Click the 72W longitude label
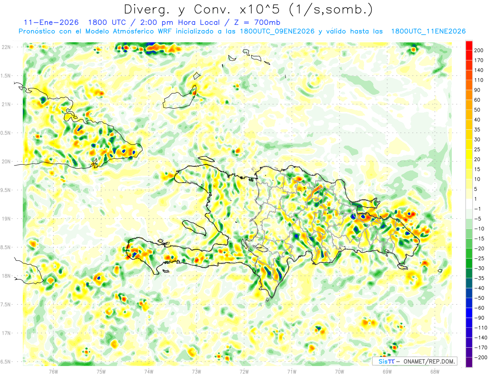488x377 pixels. click(x=244, y=372)
